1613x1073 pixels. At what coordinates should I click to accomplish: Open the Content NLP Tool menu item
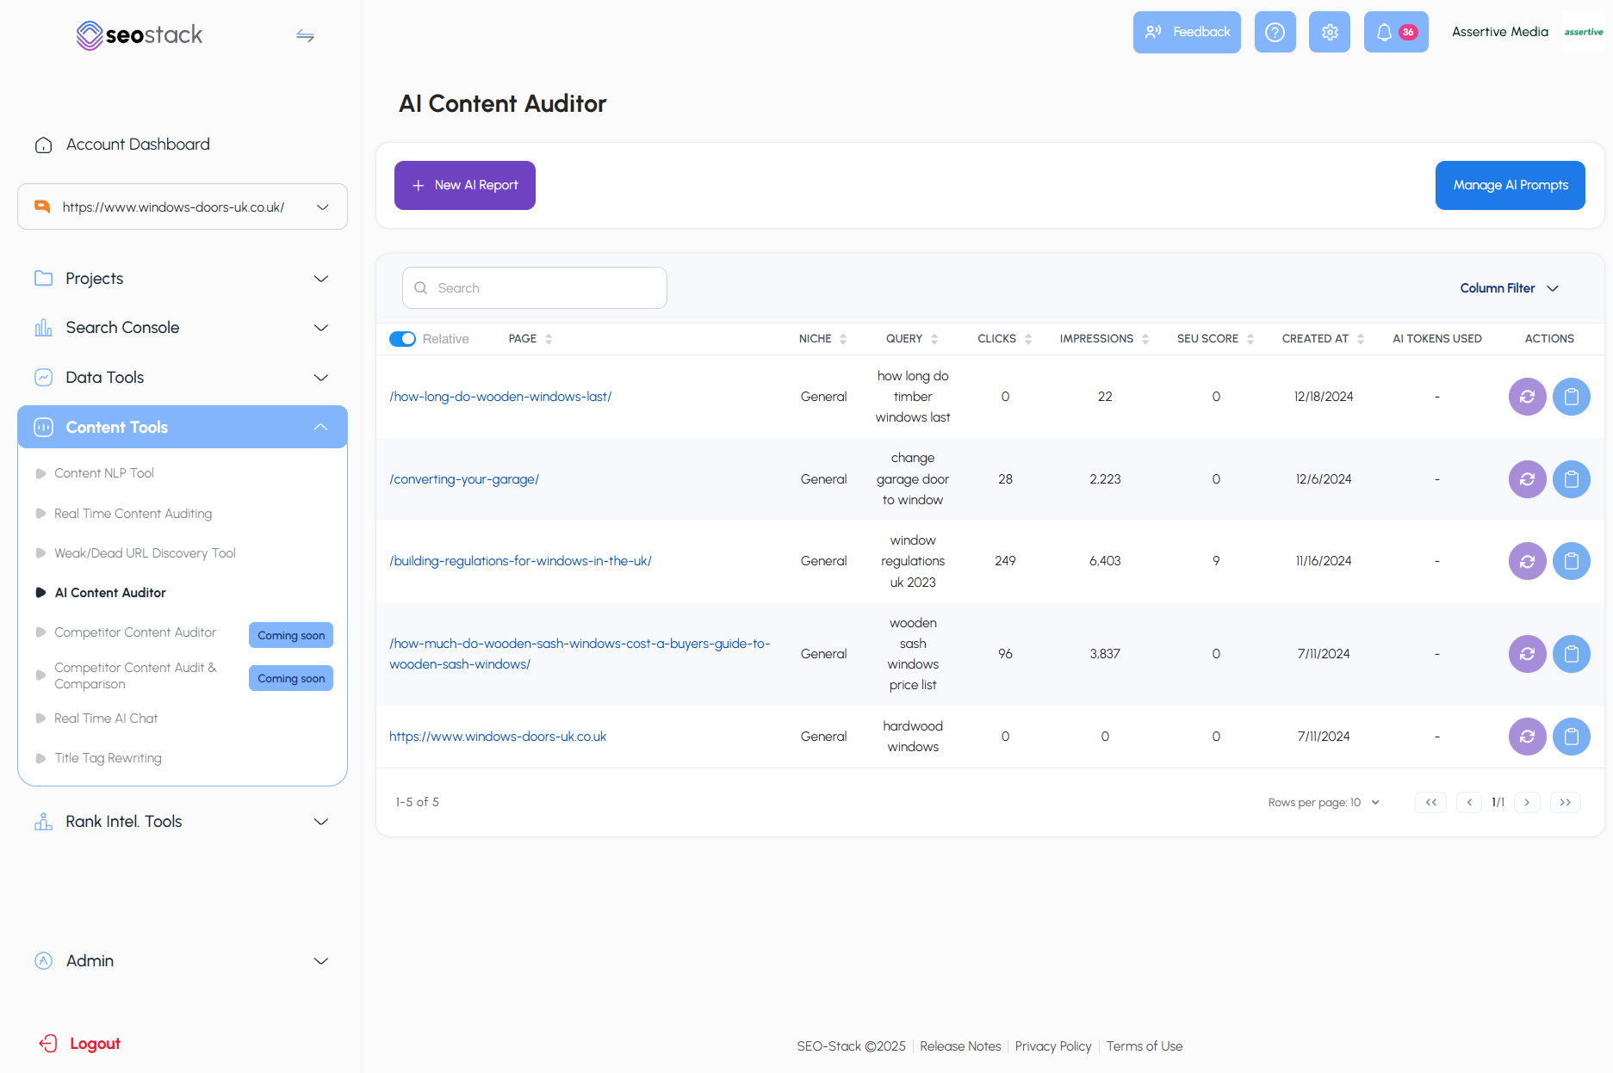tap(103, 472)
